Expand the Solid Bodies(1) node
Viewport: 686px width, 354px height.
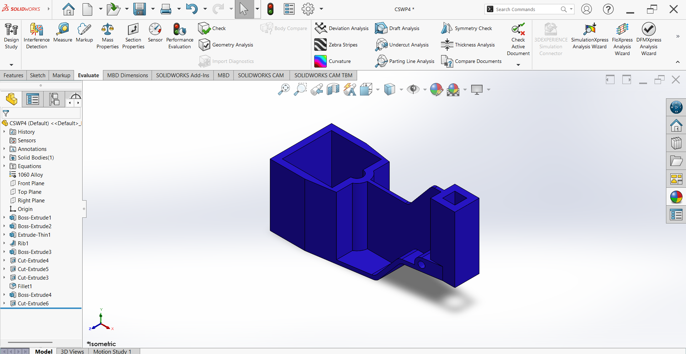(x=4, y=157)
